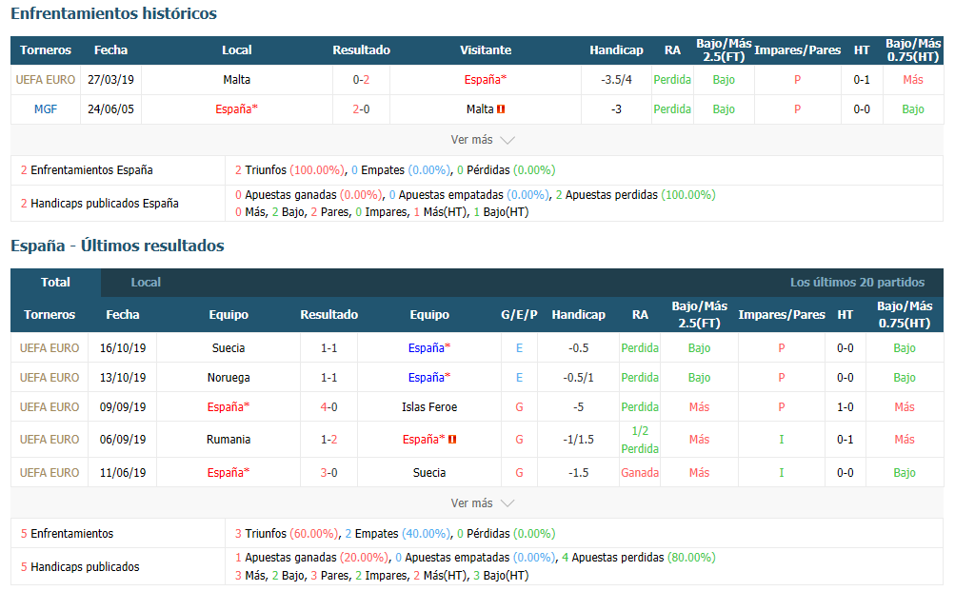This screenshot has height=591, width=955.
Task: Click Los últimos 20 partidos label
Action: click(x=858, y=283)
